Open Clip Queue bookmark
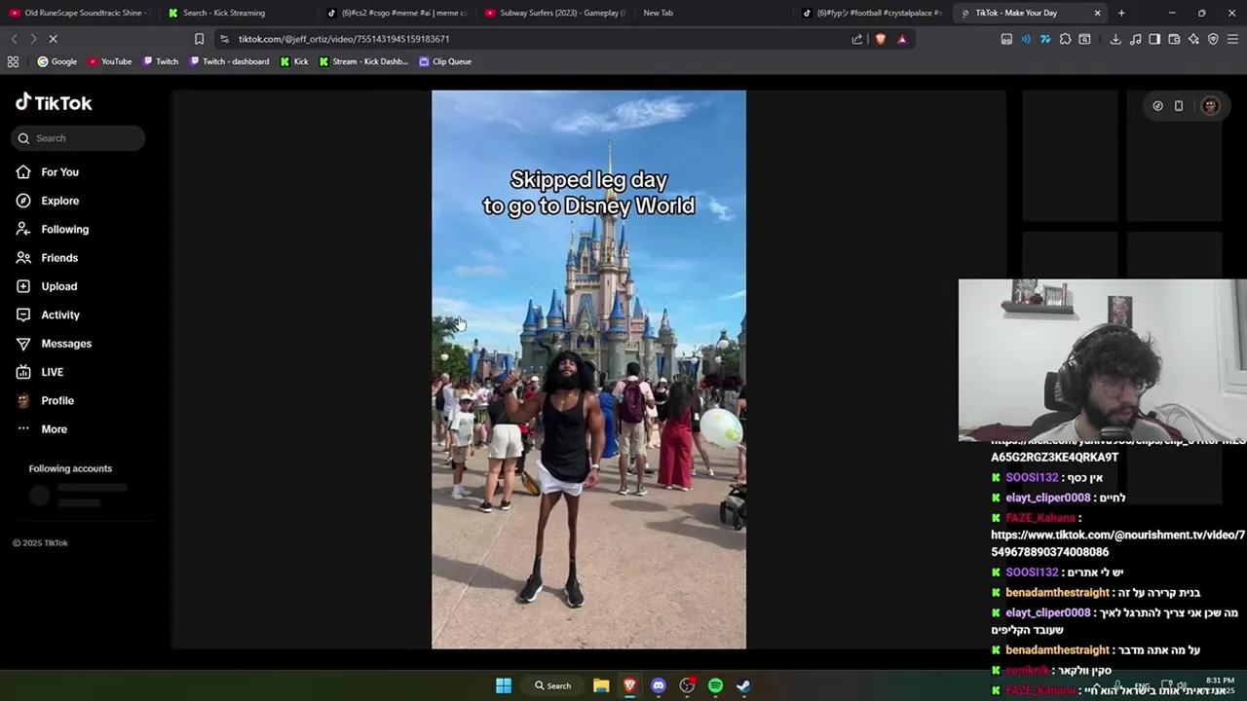The width and height of the screenshot is (1247, 701). tap(445, 61)
